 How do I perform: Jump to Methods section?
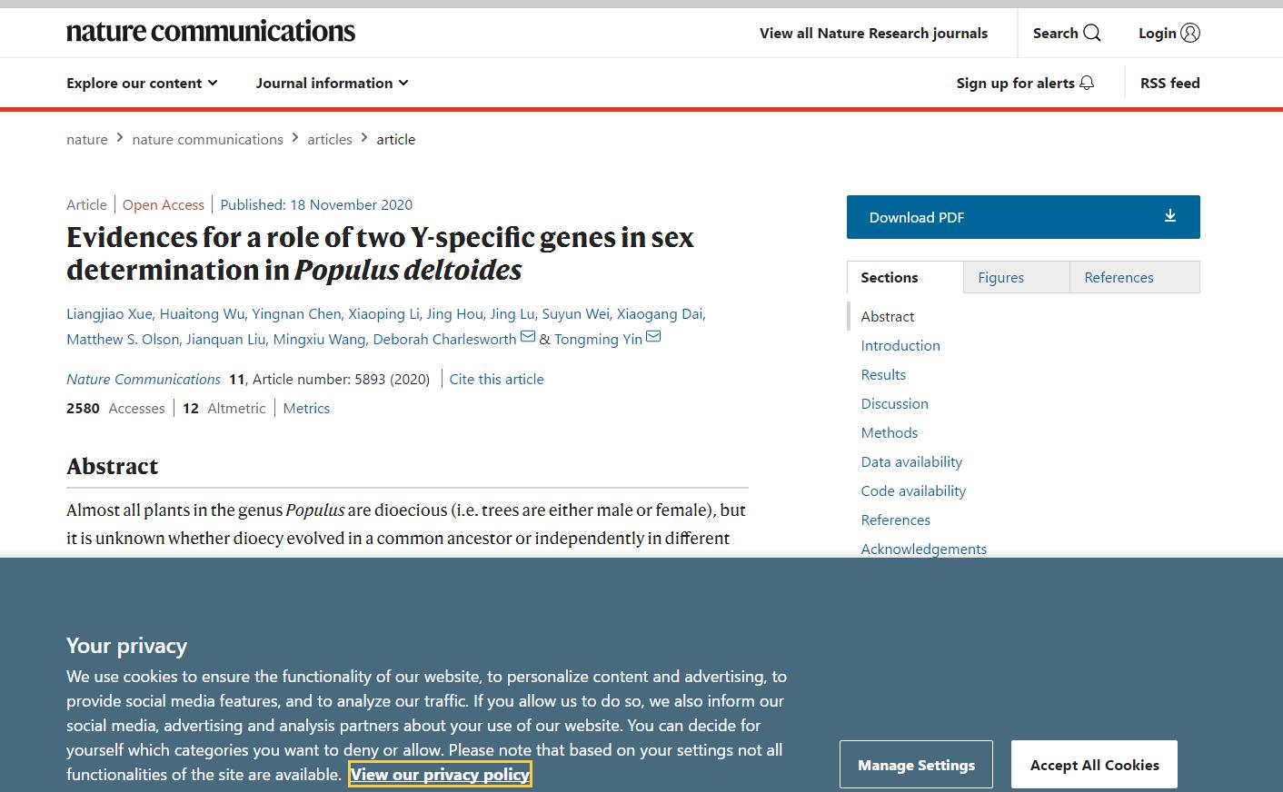tap(890, 432)
